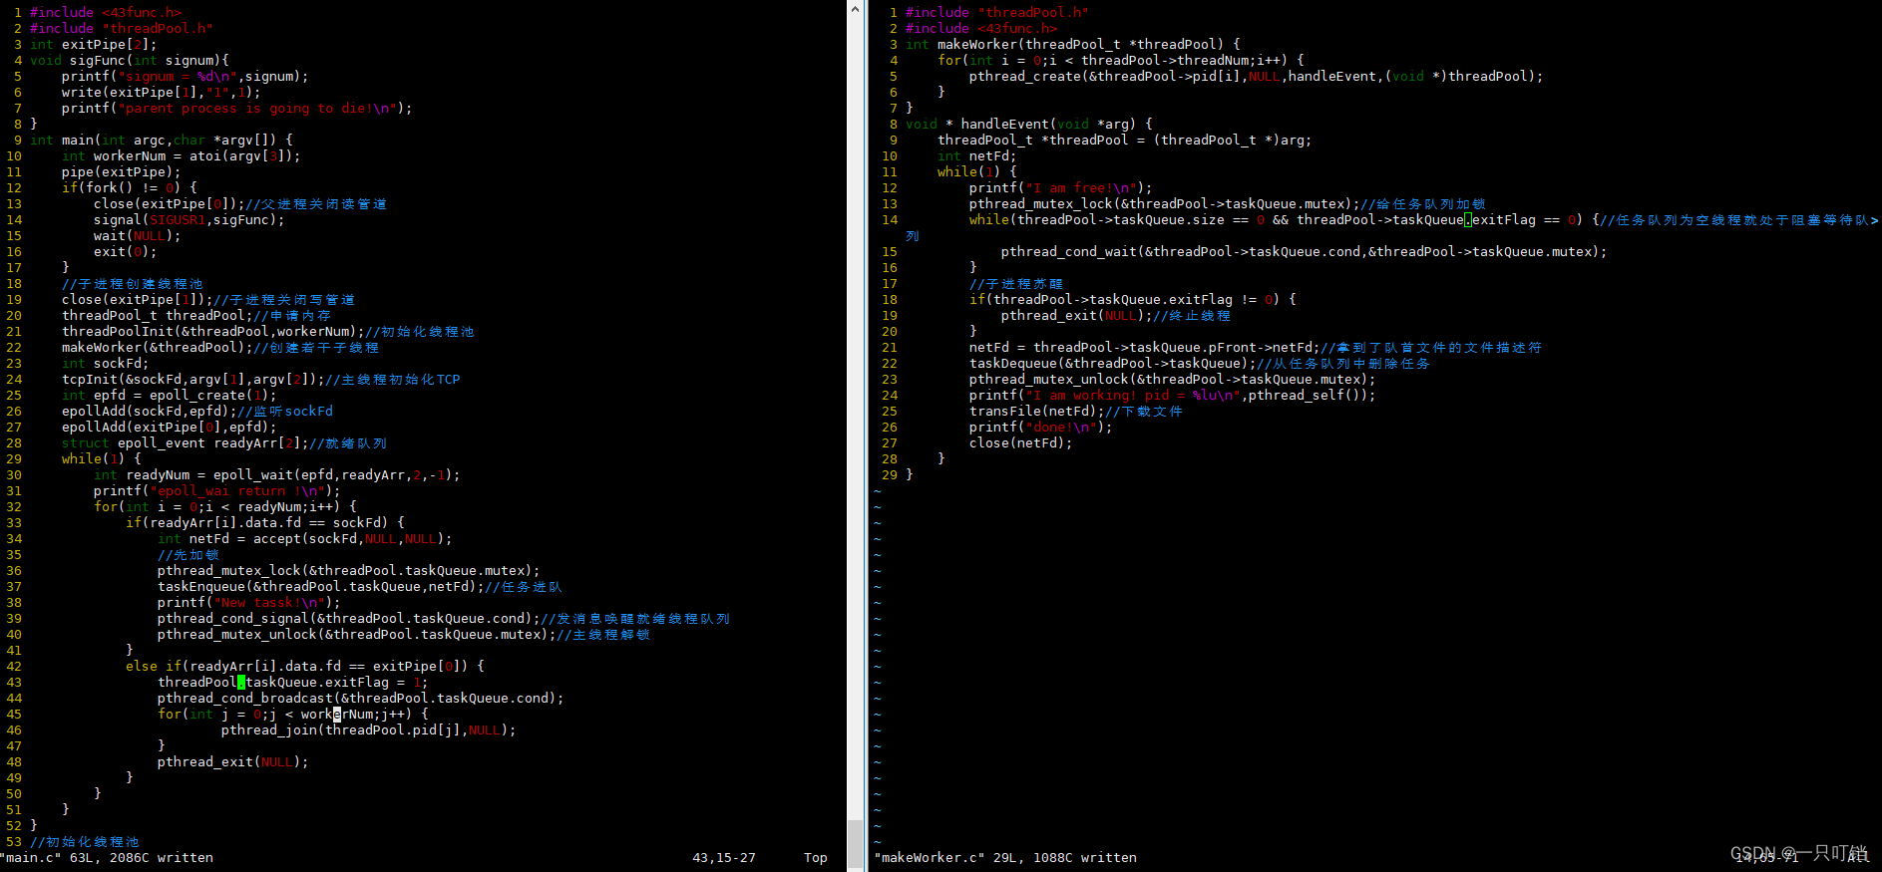Click the 'void sigFunc(int signum){' line

[x=130, y=60]
